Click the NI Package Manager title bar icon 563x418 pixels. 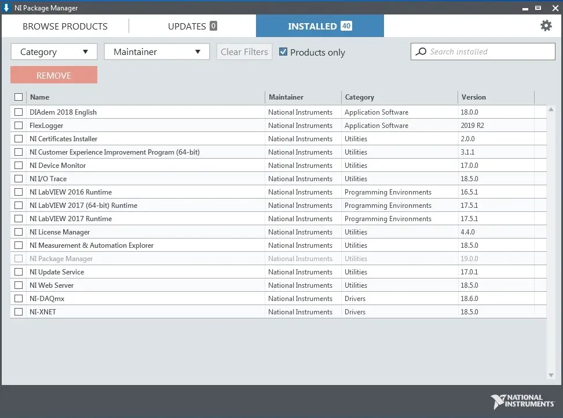pos(6,8)
